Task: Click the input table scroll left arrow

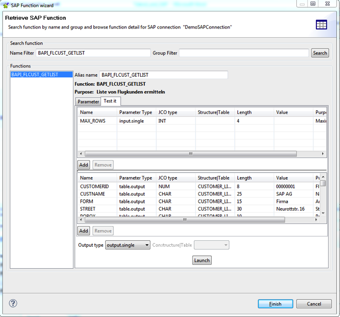Action: coord(81,154)
